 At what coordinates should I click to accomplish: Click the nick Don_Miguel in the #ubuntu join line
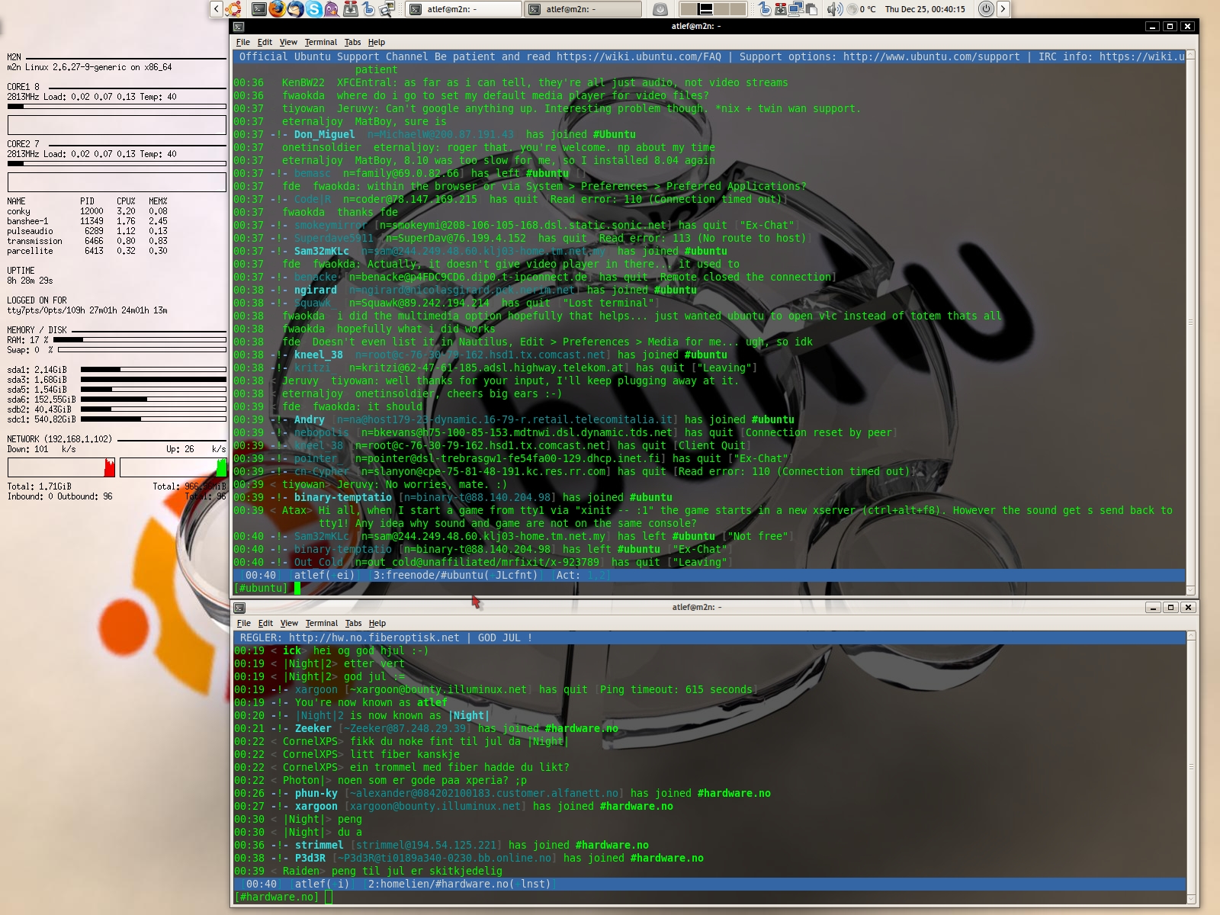coord(325,134)
